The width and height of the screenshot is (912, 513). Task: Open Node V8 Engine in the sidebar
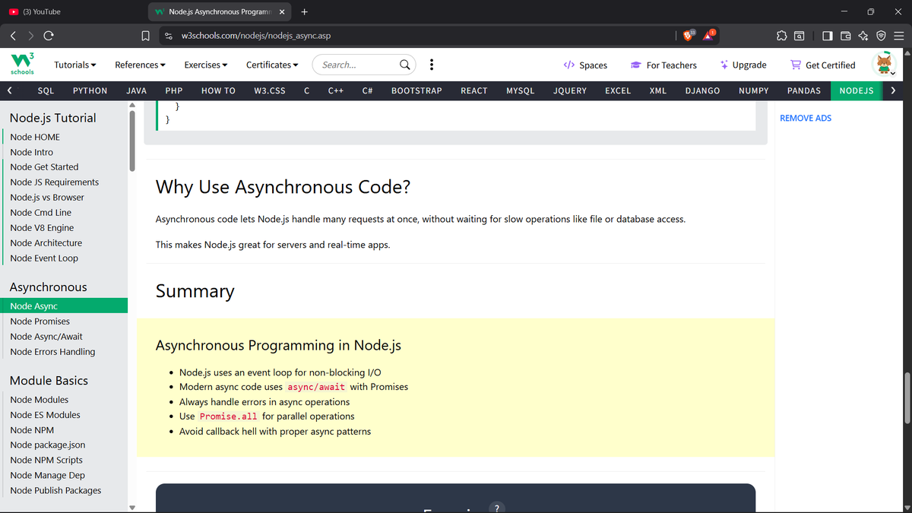(x=42, y=228)
